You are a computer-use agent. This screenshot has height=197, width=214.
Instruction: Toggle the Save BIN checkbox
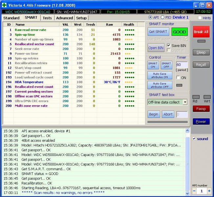169,46
